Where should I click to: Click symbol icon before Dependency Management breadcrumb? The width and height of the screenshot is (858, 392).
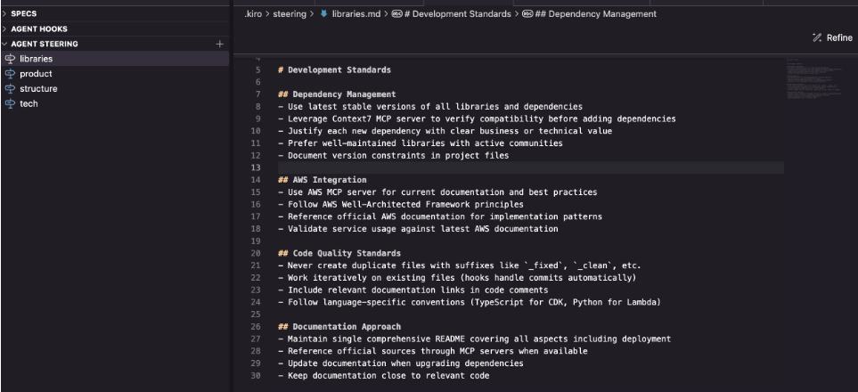coord(527,13)
